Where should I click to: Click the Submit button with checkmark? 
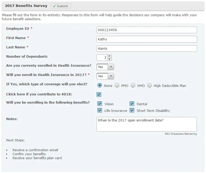tap(60, 6)
